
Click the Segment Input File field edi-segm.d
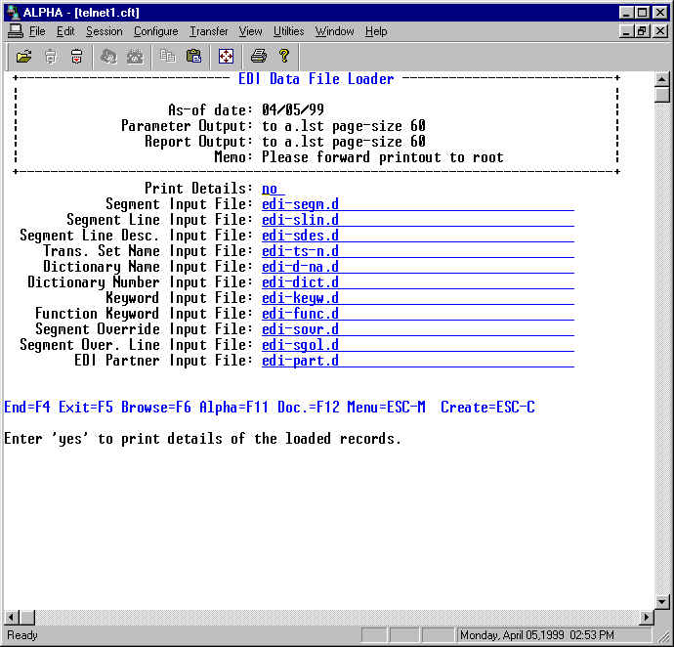coord(301,204)
